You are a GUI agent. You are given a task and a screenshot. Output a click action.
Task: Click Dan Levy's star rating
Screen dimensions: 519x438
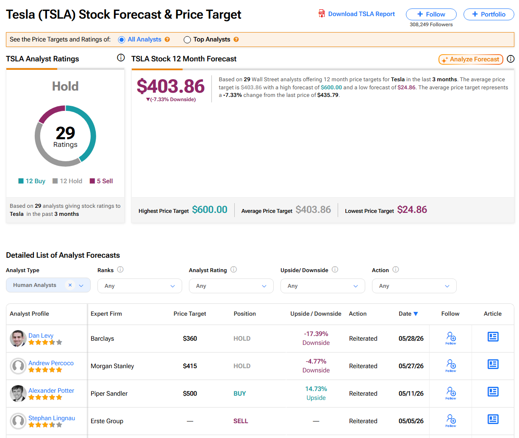click(45, 342)
